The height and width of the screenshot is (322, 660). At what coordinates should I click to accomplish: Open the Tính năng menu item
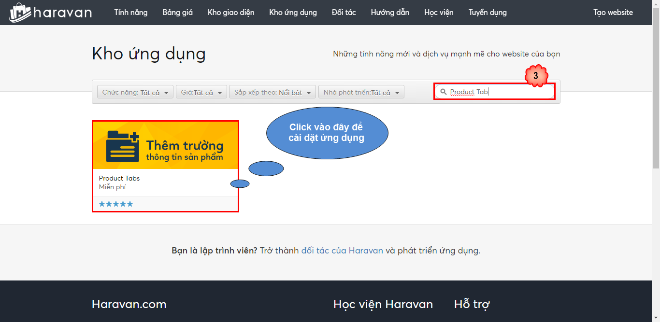pos(131,13)
